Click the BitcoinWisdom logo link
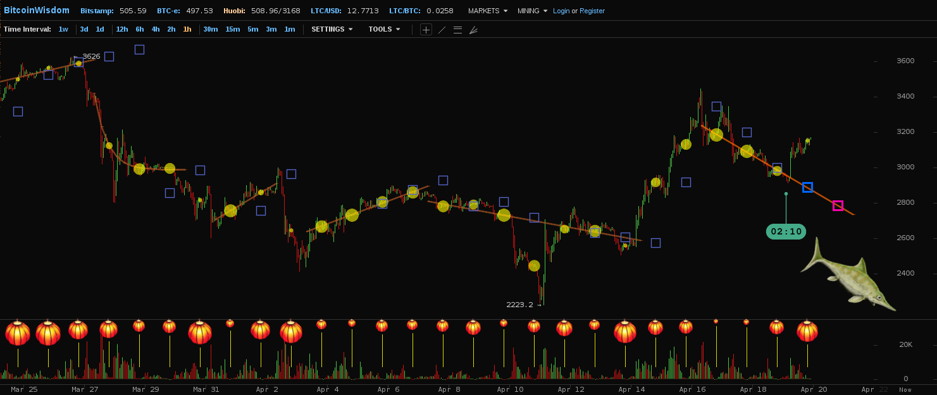 pos(37,10)
